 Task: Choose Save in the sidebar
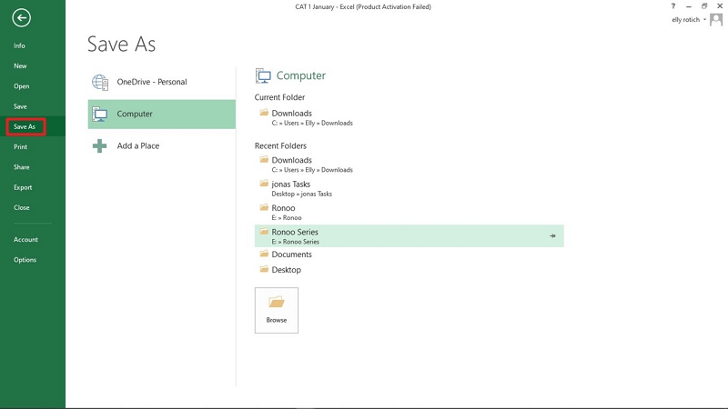click(20, 106)
